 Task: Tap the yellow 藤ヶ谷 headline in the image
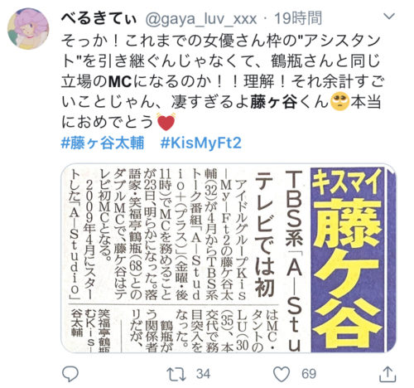click(349, 272)
